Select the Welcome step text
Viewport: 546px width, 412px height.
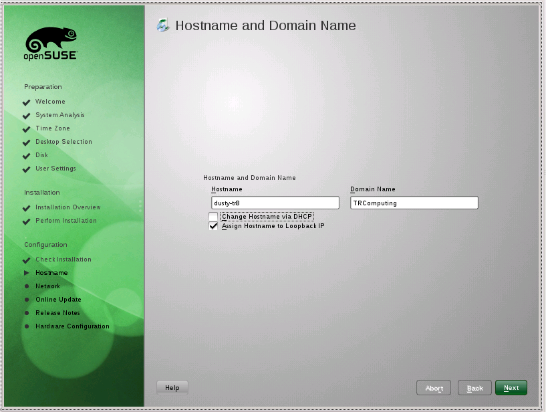pyautogui.click(x=50, y=102)
